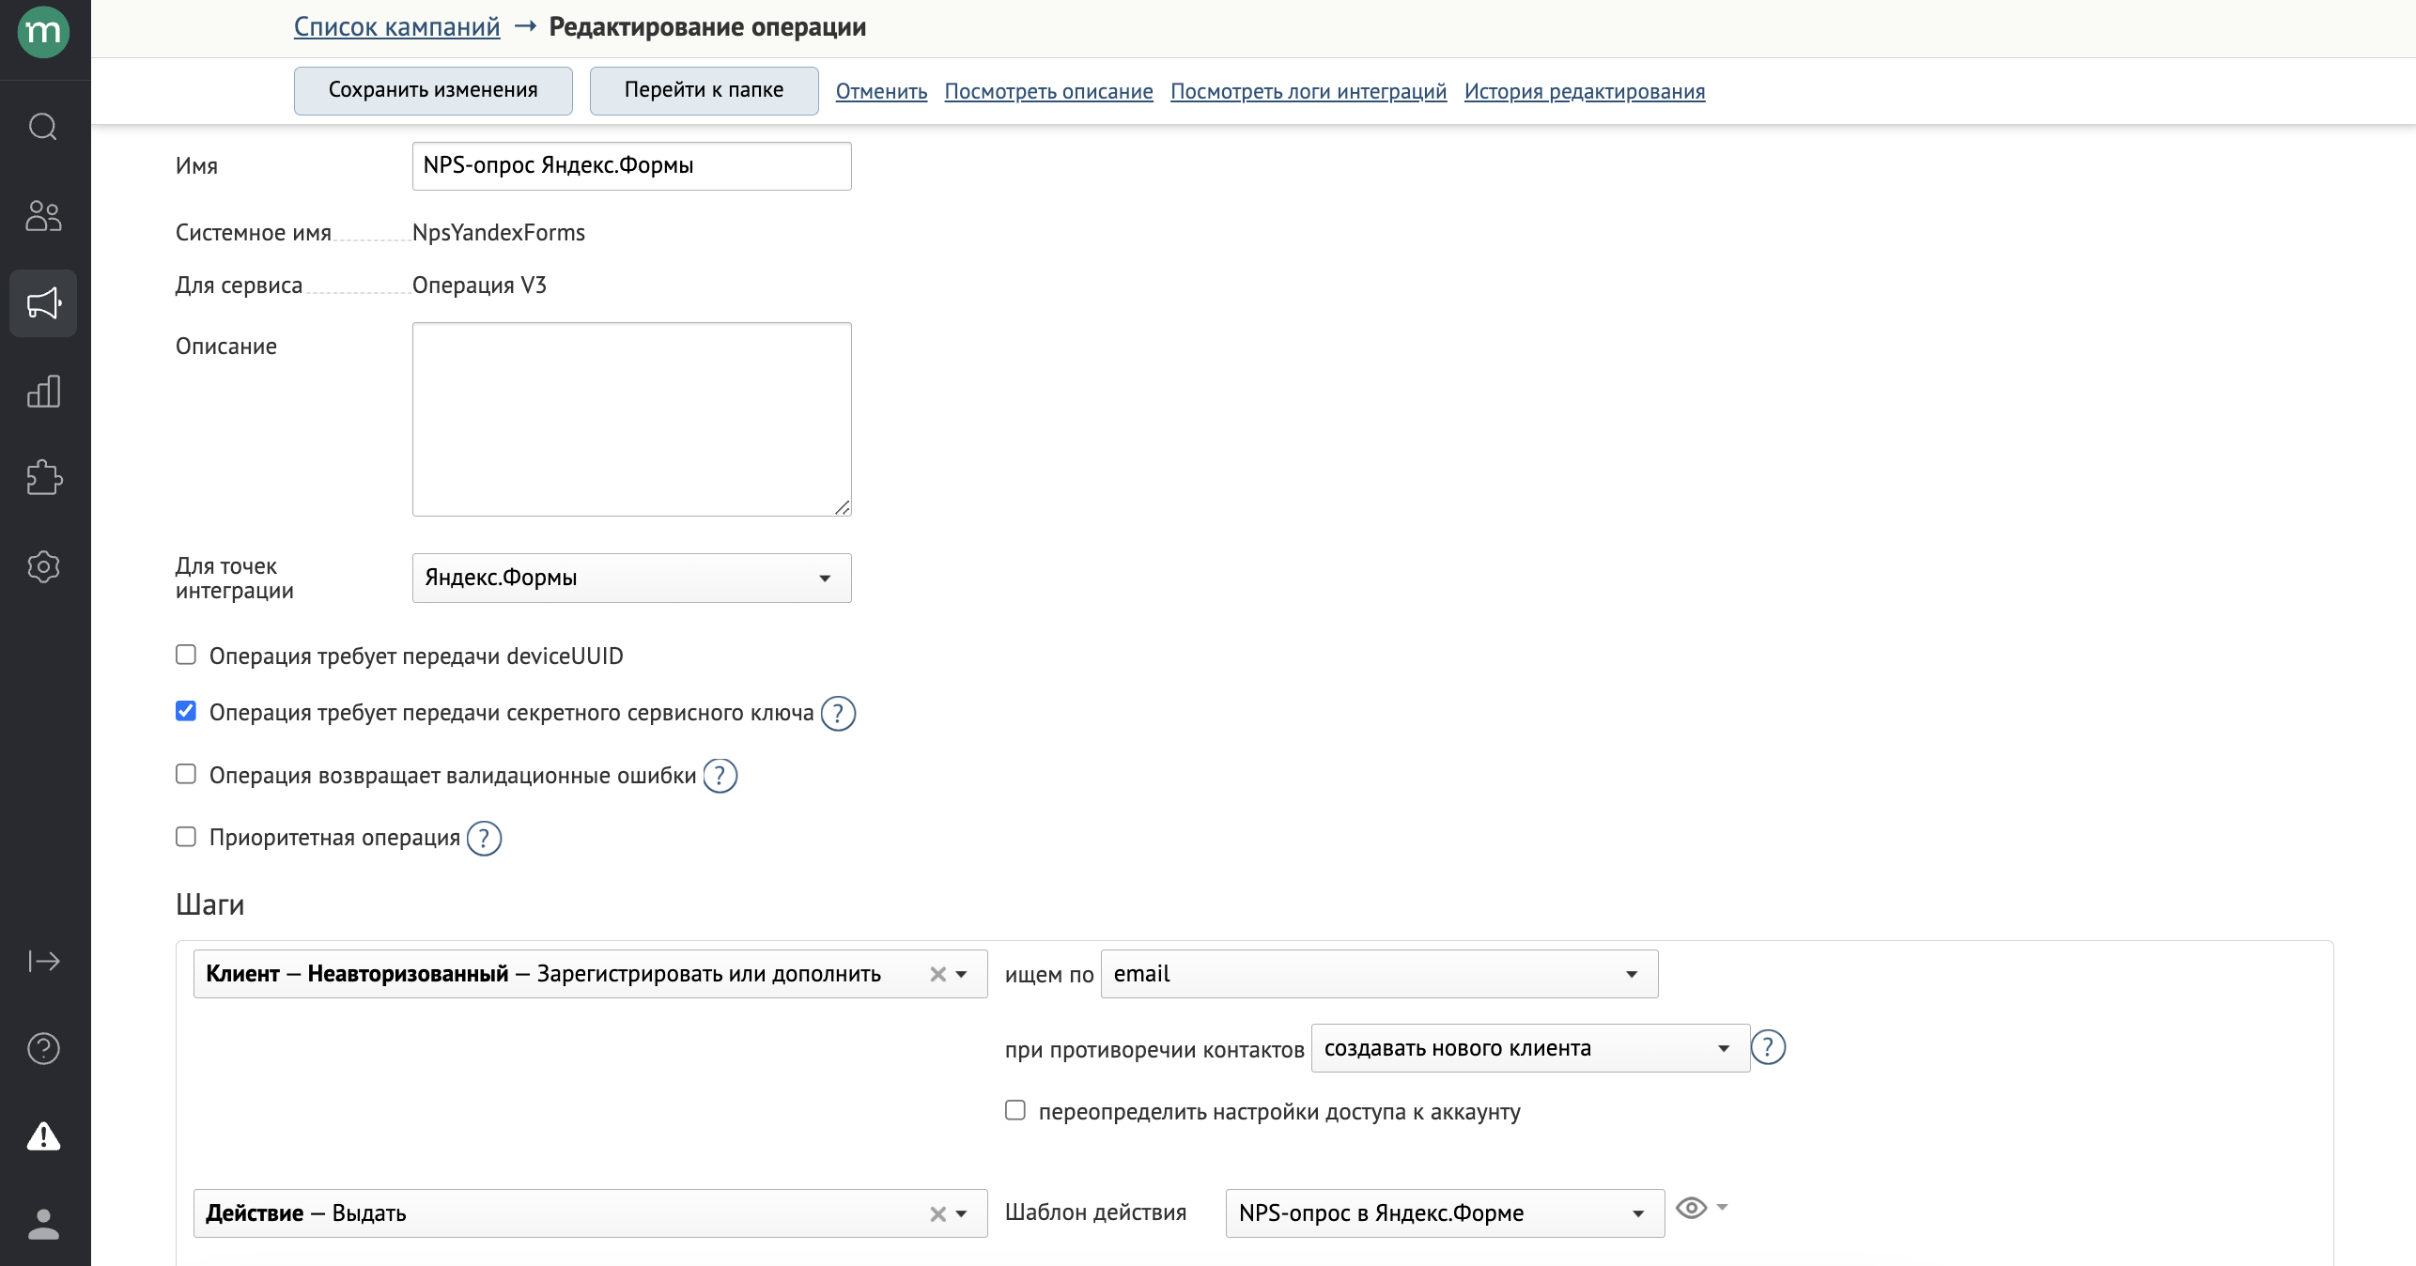This screenshot has width=2416, height=1266.
Task: Click the Шаблон действия label
Action: coord(1095,1212)
